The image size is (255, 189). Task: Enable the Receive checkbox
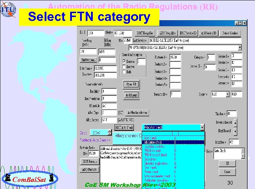[124, 67]
